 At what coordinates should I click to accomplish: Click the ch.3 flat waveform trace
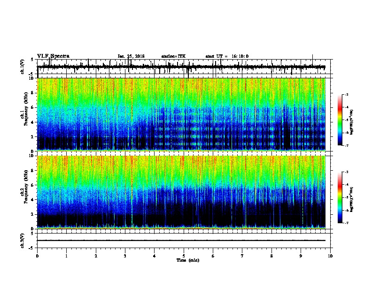[x=181, y=241]
